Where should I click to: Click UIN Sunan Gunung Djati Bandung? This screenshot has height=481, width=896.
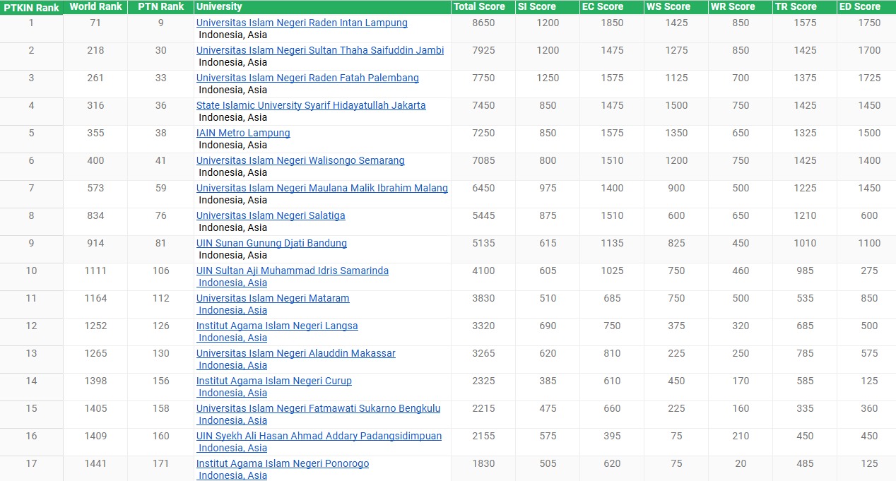point(271,243)
